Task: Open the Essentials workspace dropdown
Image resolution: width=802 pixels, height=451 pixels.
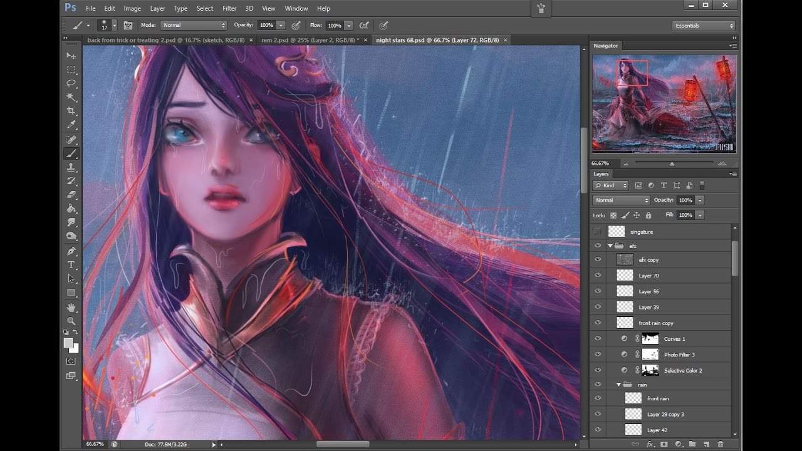Action: coord(704,26)
